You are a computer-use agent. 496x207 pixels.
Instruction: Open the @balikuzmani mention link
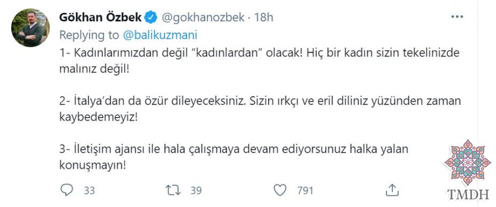point(160,35)
